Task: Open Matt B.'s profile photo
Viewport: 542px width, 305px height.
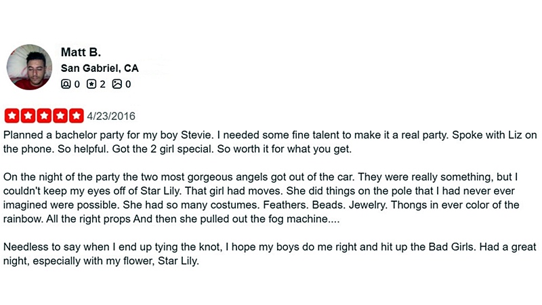Action: coord(29,67)
